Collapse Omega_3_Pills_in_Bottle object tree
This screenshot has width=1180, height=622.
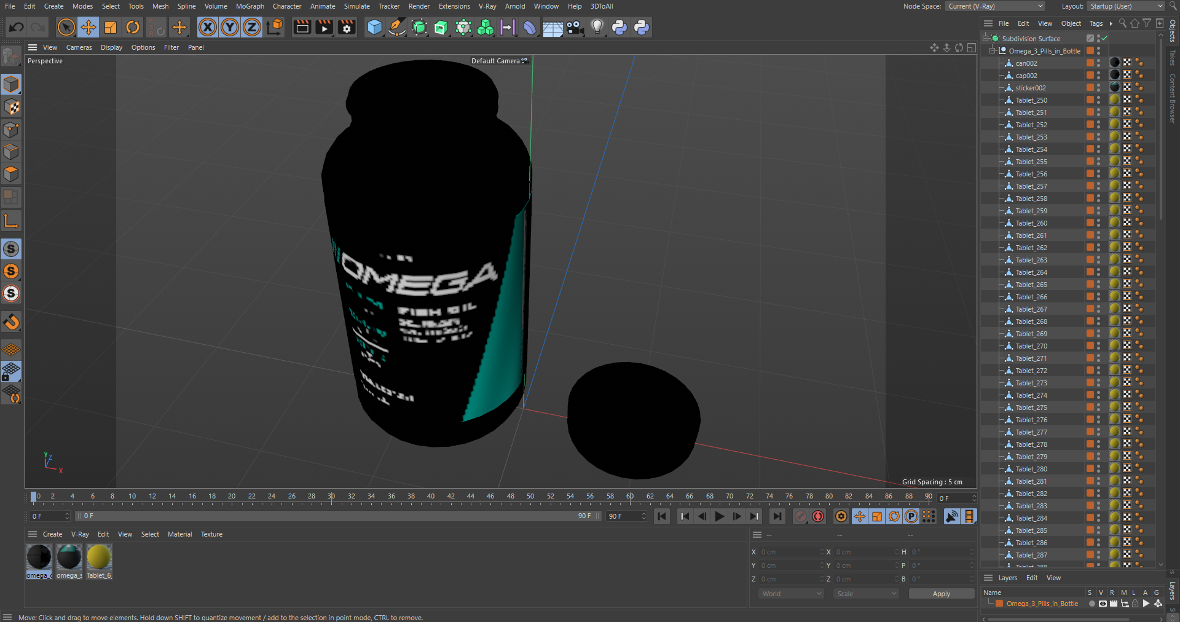tap(992, 50)
